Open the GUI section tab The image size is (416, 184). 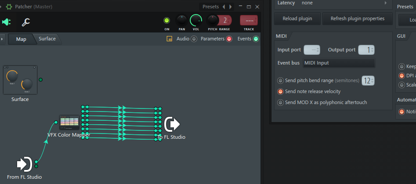(402, 36)
